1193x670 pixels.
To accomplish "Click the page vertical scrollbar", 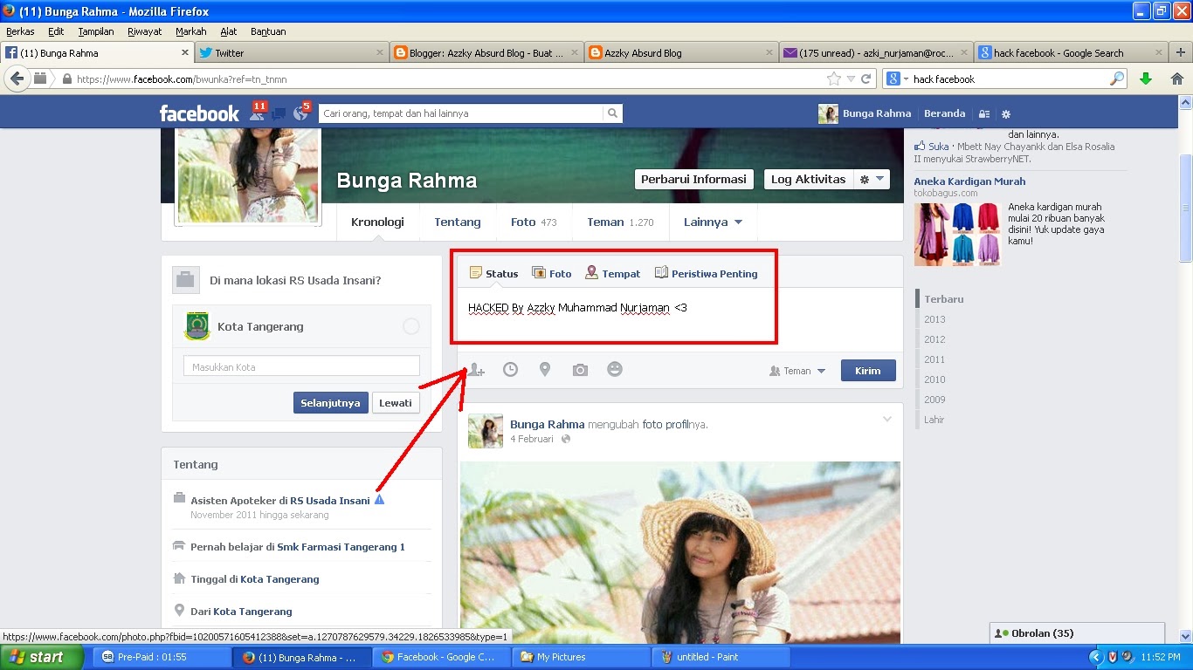I will [x=1185, y=208].
